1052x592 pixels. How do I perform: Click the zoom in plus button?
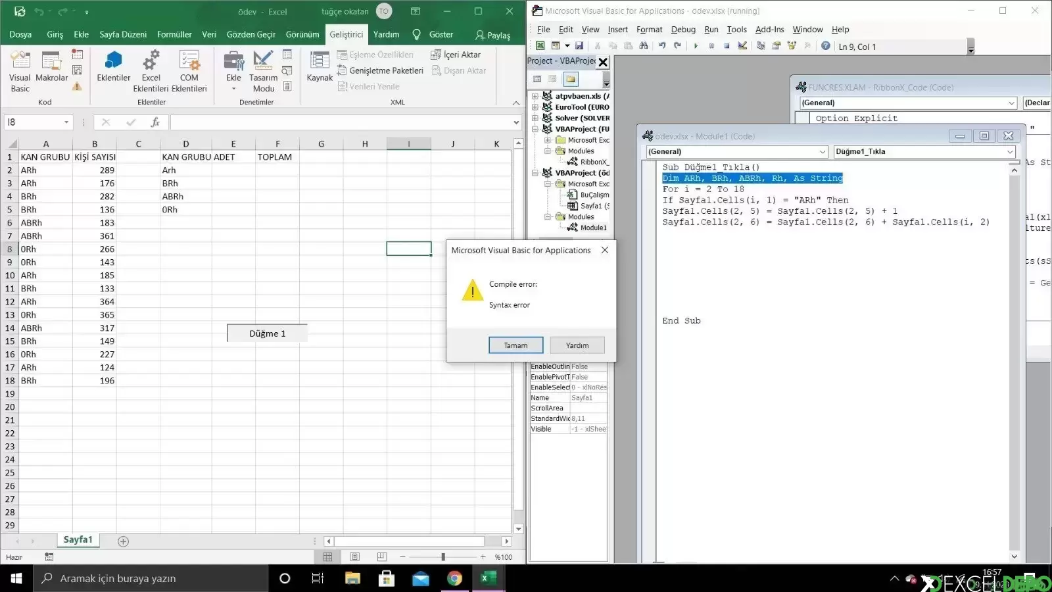pos(483,557)
